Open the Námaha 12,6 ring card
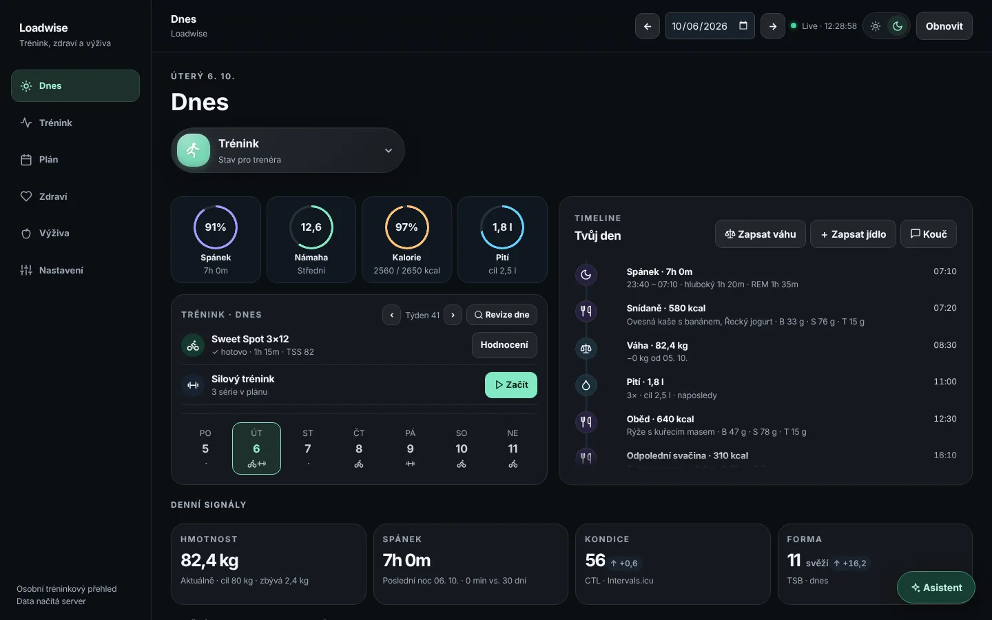This screenshot has width=992, height=620. coord(311,240)
